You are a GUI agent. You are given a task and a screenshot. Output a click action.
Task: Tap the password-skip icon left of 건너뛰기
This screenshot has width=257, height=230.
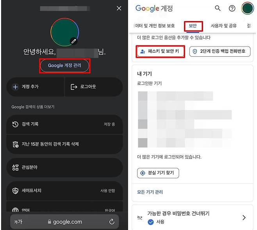tap(140, 218)
